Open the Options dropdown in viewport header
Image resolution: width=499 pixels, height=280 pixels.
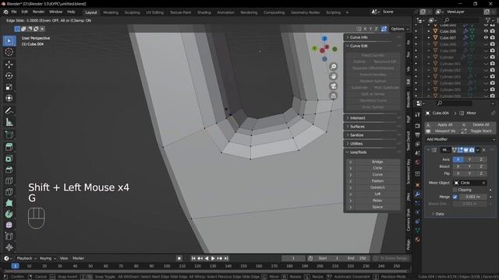coord(399,29)
